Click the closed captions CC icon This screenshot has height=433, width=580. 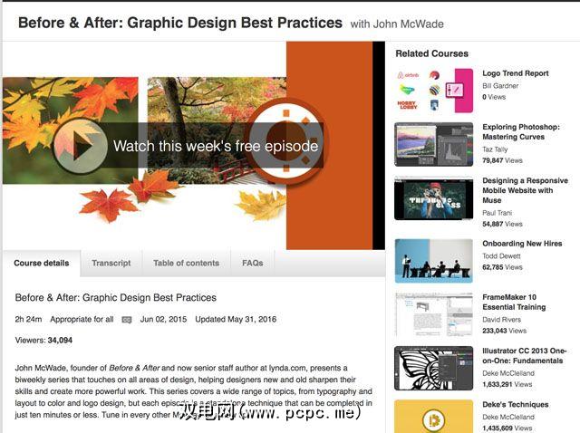[127, 320]
